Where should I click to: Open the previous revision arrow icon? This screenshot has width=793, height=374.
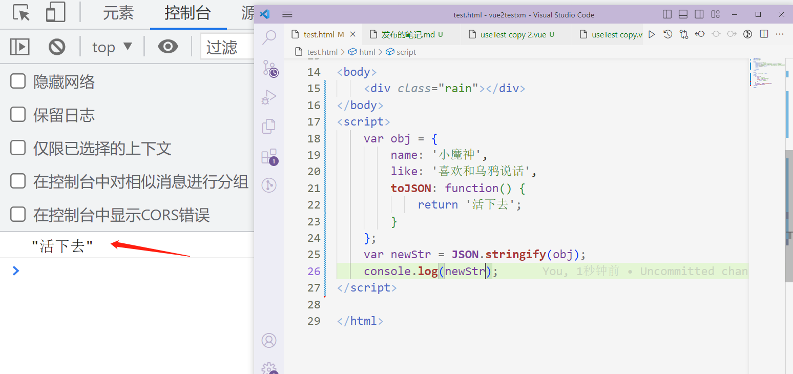(x=700, y=34)
